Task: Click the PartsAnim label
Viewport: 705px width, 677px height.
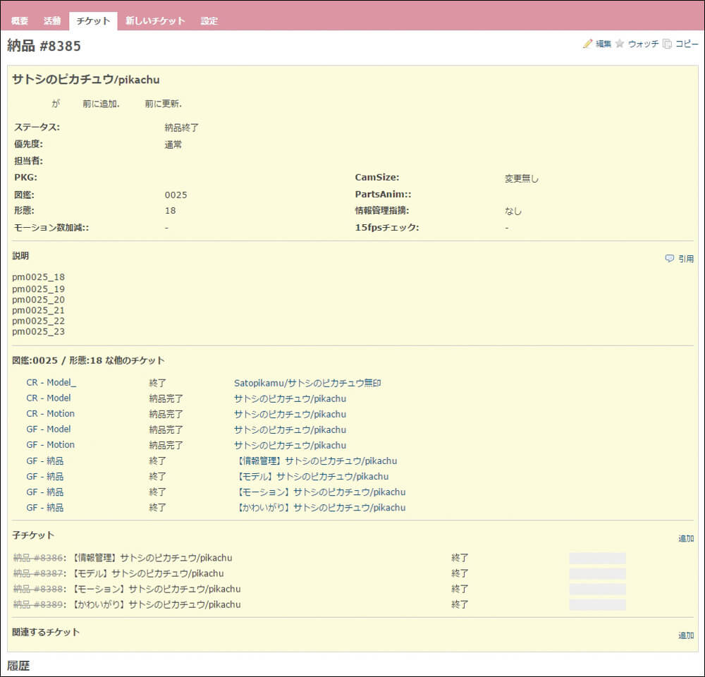Action: click(x=383, y=195)
